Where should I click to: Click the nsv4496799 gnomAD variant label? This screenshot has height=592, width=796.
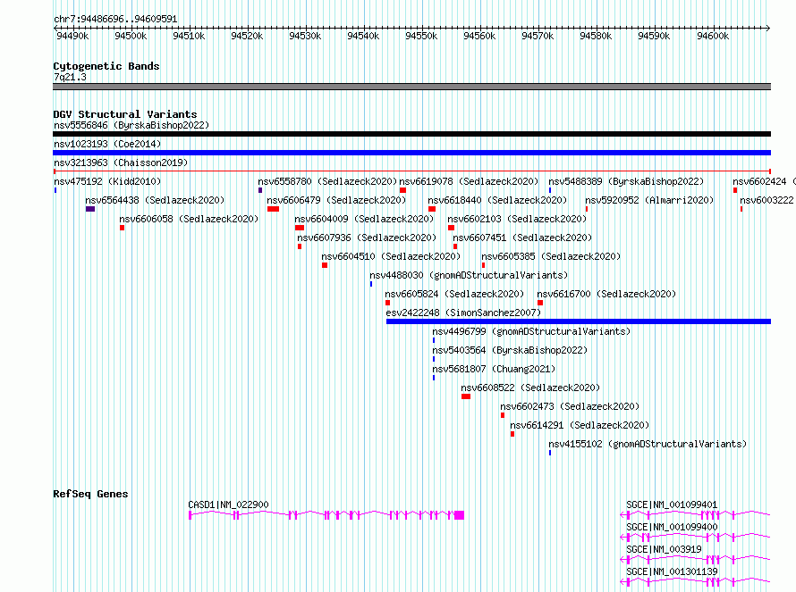pyautogui.click(x=531, y=331)
